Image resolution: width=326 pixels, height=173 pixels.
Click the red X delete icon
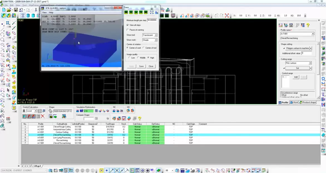43,117
